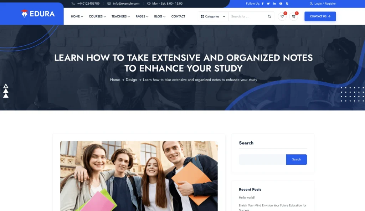Open the YouTube social icon
The height and width of the screenshot is (211, 365).
pos(281,4)
